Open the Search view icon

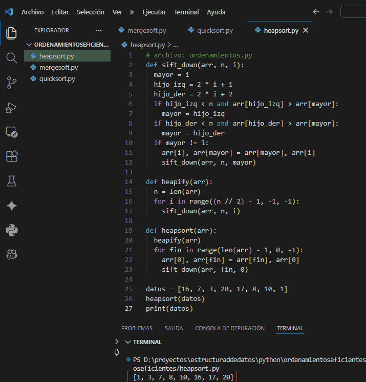click(x=11, y=57)
